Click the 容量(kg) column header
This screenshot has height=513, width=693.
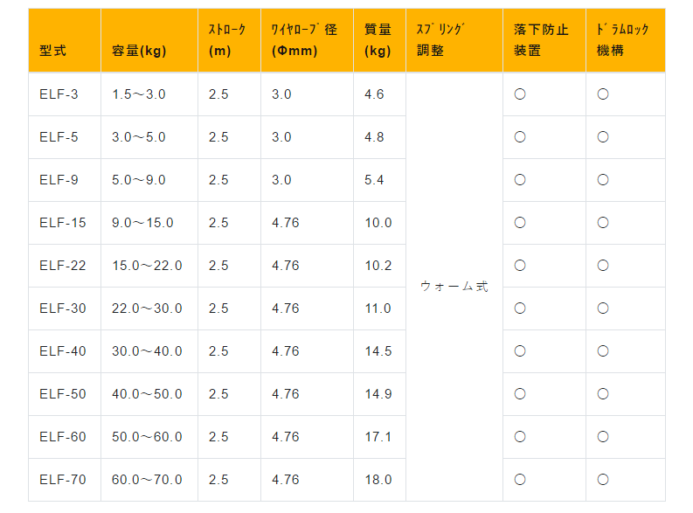coord(149,40)
